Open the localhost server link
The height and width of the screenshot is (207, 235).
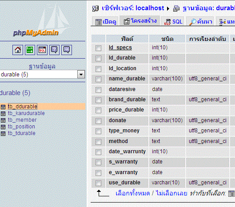click(x=133, y=8)
